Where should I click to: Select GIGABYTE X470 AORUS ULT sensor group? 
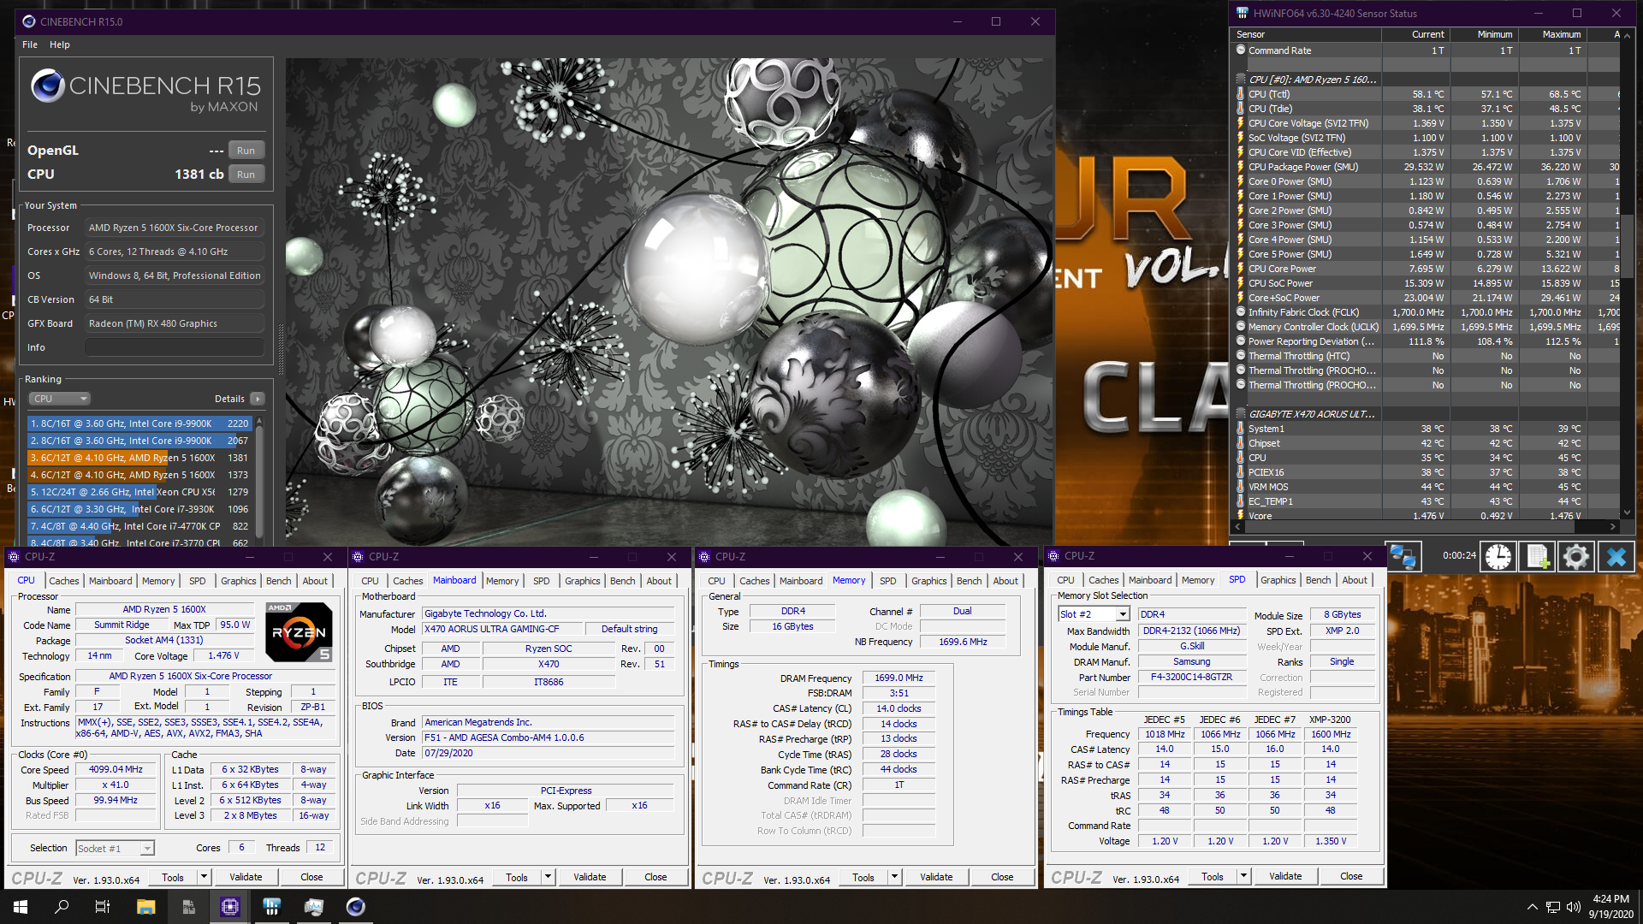pos(1311,414)
